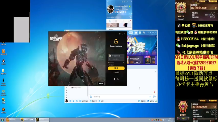The width and height of the screenshot is (218, 122).
Task: Open the dropdown menu icon in QQ title bar
Action: (125, 2)
